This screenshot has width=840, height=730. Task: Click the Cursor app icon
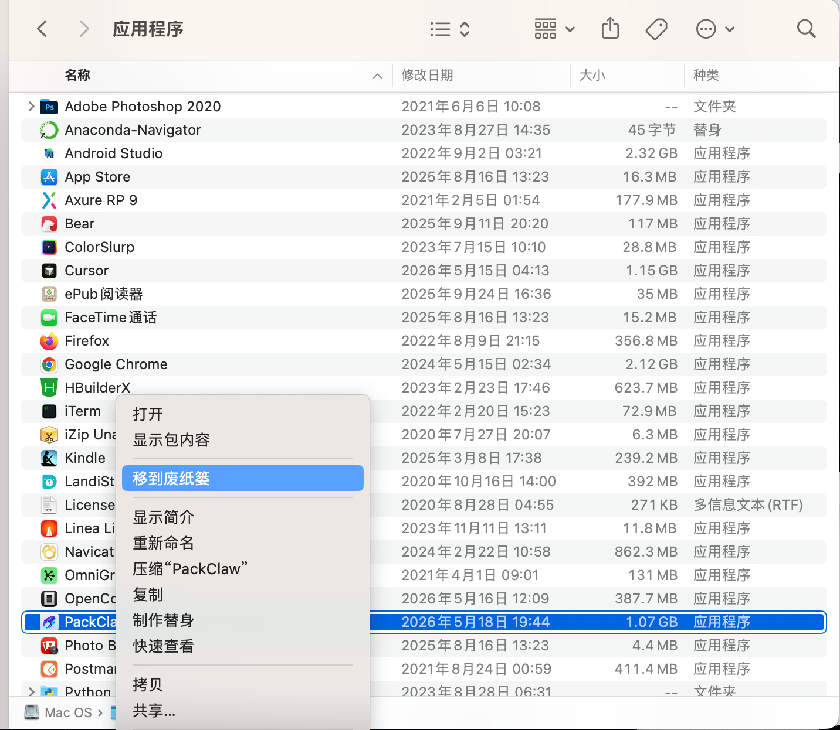tap(49, 271)
